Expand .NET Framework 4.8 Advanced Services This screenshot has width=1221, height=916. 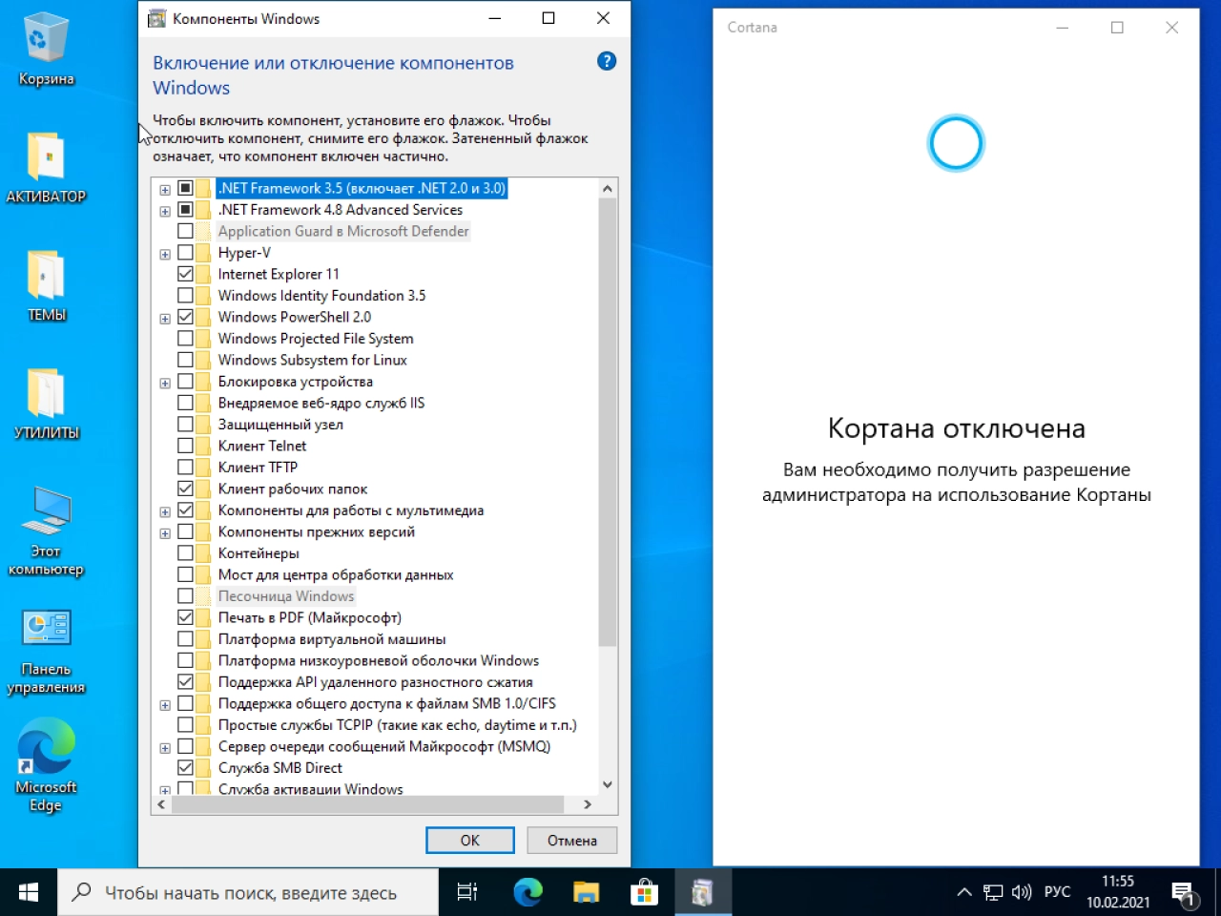point(165,212)
